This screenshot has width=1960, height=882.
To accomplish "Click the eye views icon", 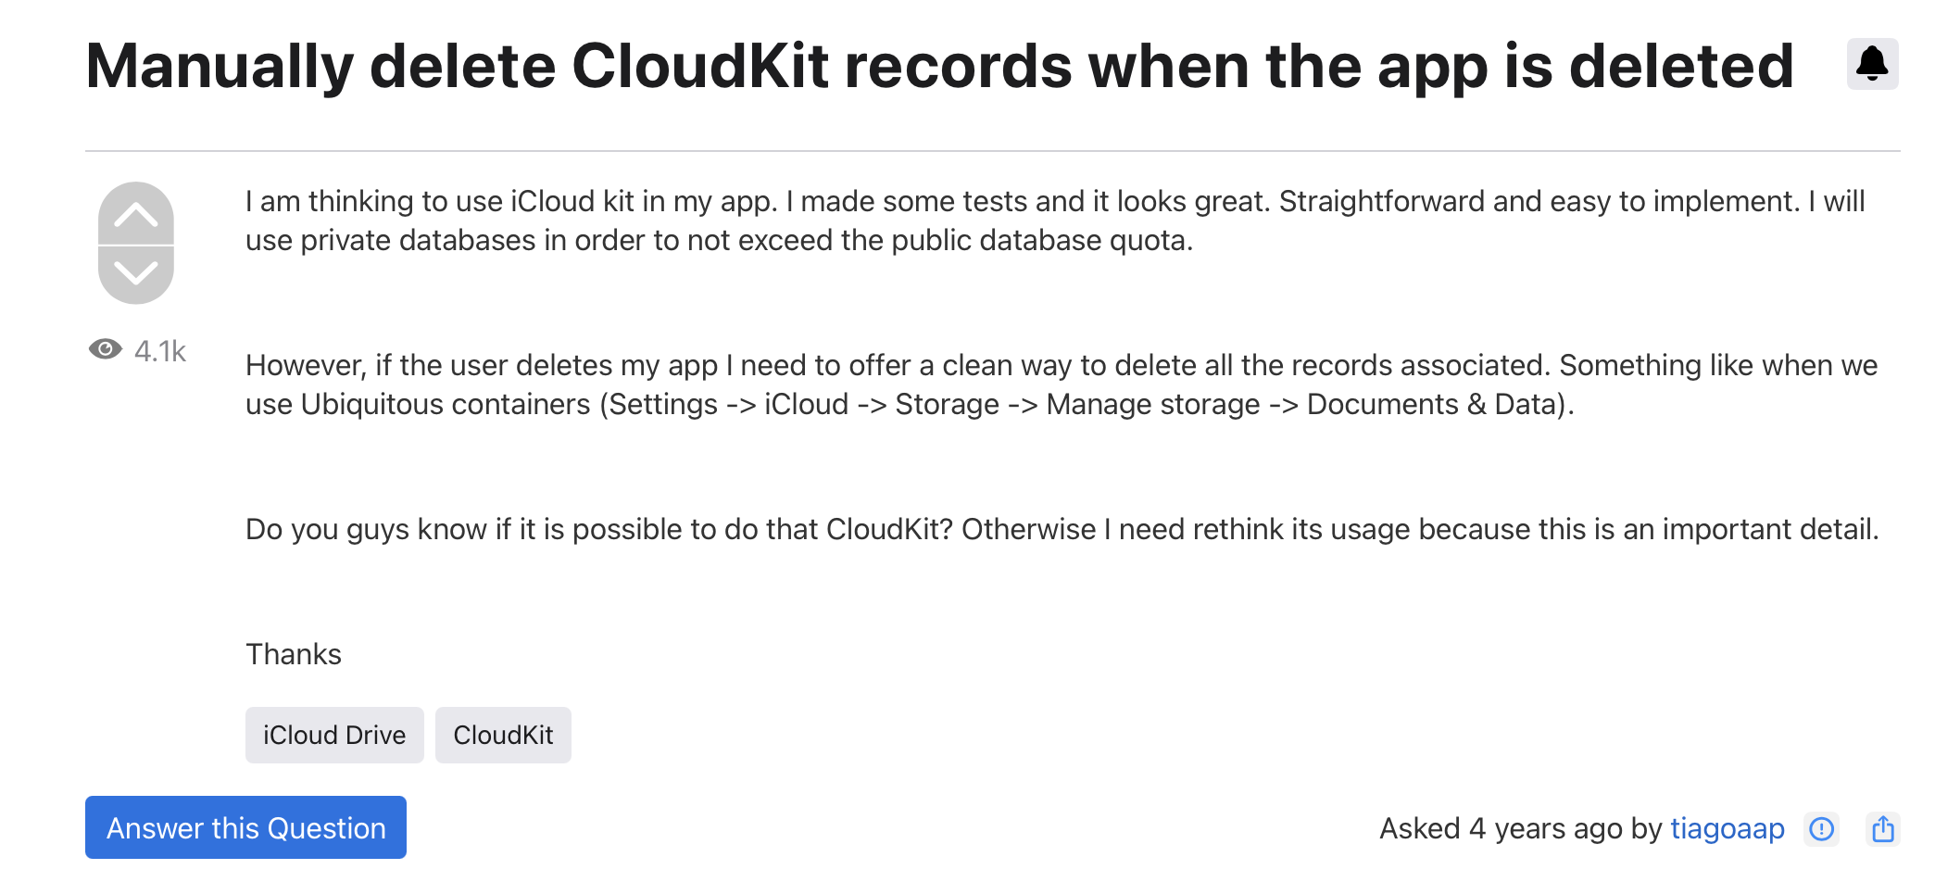I will (x=106, y=349).
